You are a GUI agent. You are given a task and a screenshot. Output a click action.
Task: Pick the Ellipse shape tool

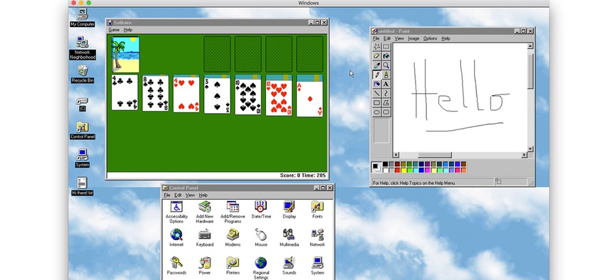tap(376, 112)
